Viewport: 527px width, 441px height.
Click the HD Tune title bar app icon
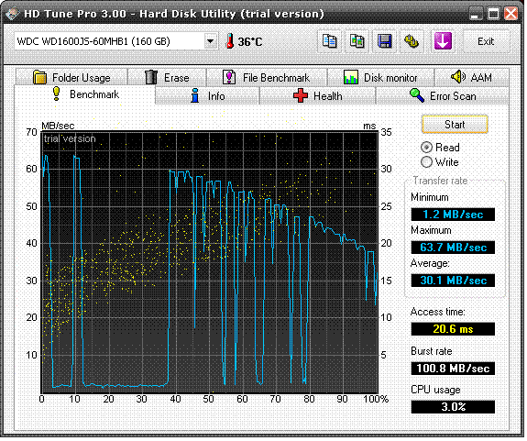coord(13,14)
